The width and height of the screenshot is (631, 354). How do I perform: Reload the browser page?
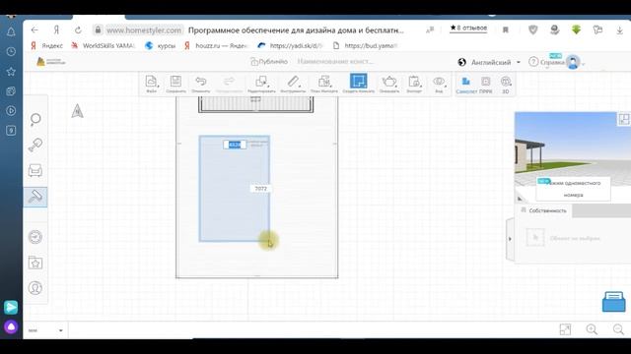tap(78, 30)
